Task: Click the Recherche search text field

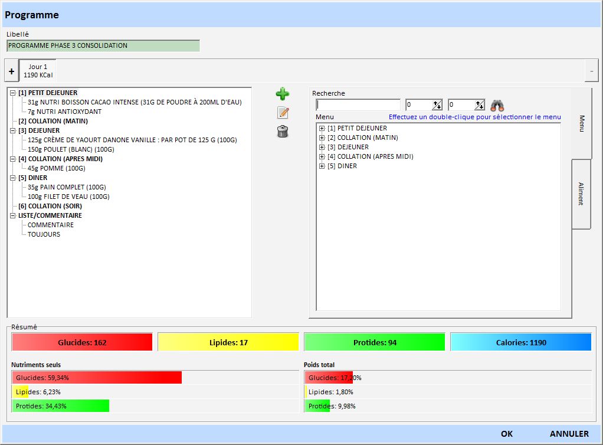Action: pyautogui.click(x=358, y=105)
